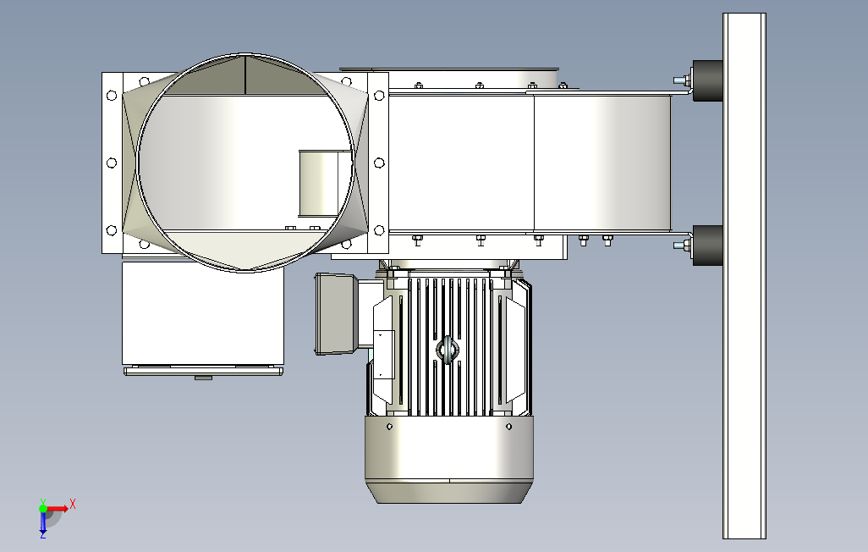Select the motor's rear fan cover
Image resolution: width=868 pixels, height=552 pixels.
[x=449, y=459]
